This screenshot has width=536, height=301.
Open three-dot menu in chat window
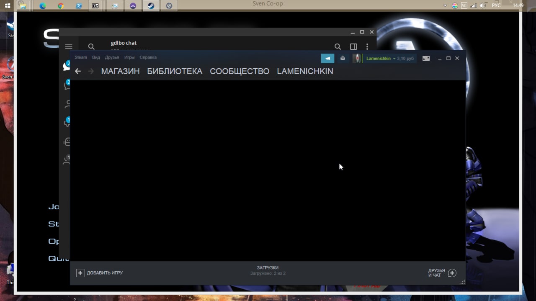pyautogui.click(x=367, y=47)
